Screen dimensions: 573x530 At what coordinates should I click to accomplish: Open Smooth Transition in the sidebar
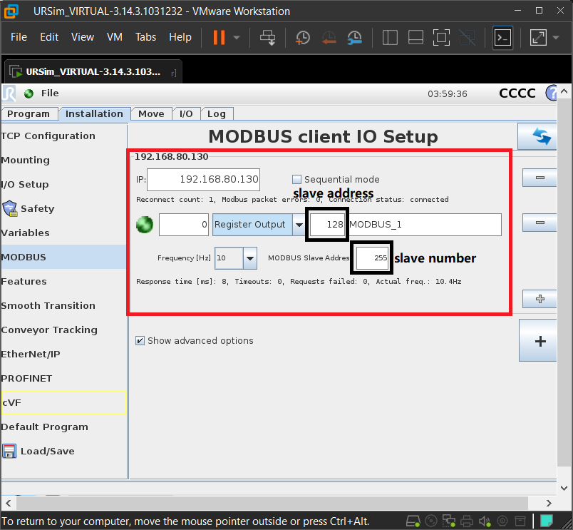click(63, 305)
